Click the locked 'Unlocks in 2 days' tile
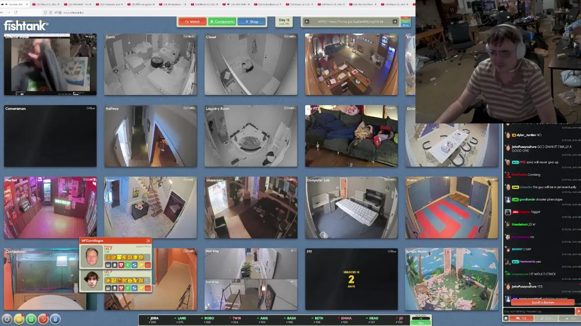 click(351, 279)
